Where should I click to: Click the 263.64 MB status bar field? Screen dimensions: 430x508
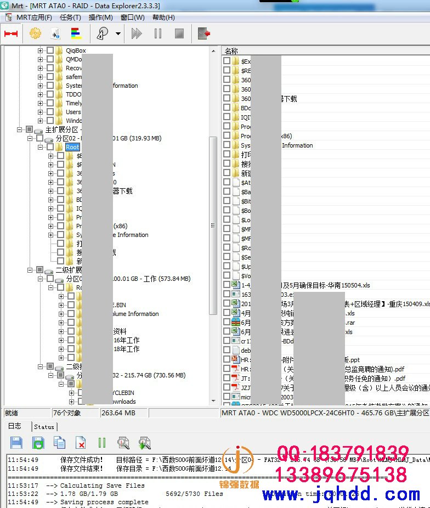point(124,413)
